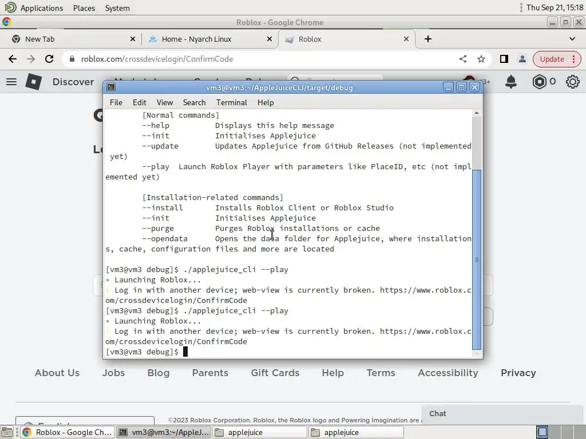The width and height of the screenshot is (586, 439).
Task: Open a new Chrome tab with plus
Action: [428, 39]
